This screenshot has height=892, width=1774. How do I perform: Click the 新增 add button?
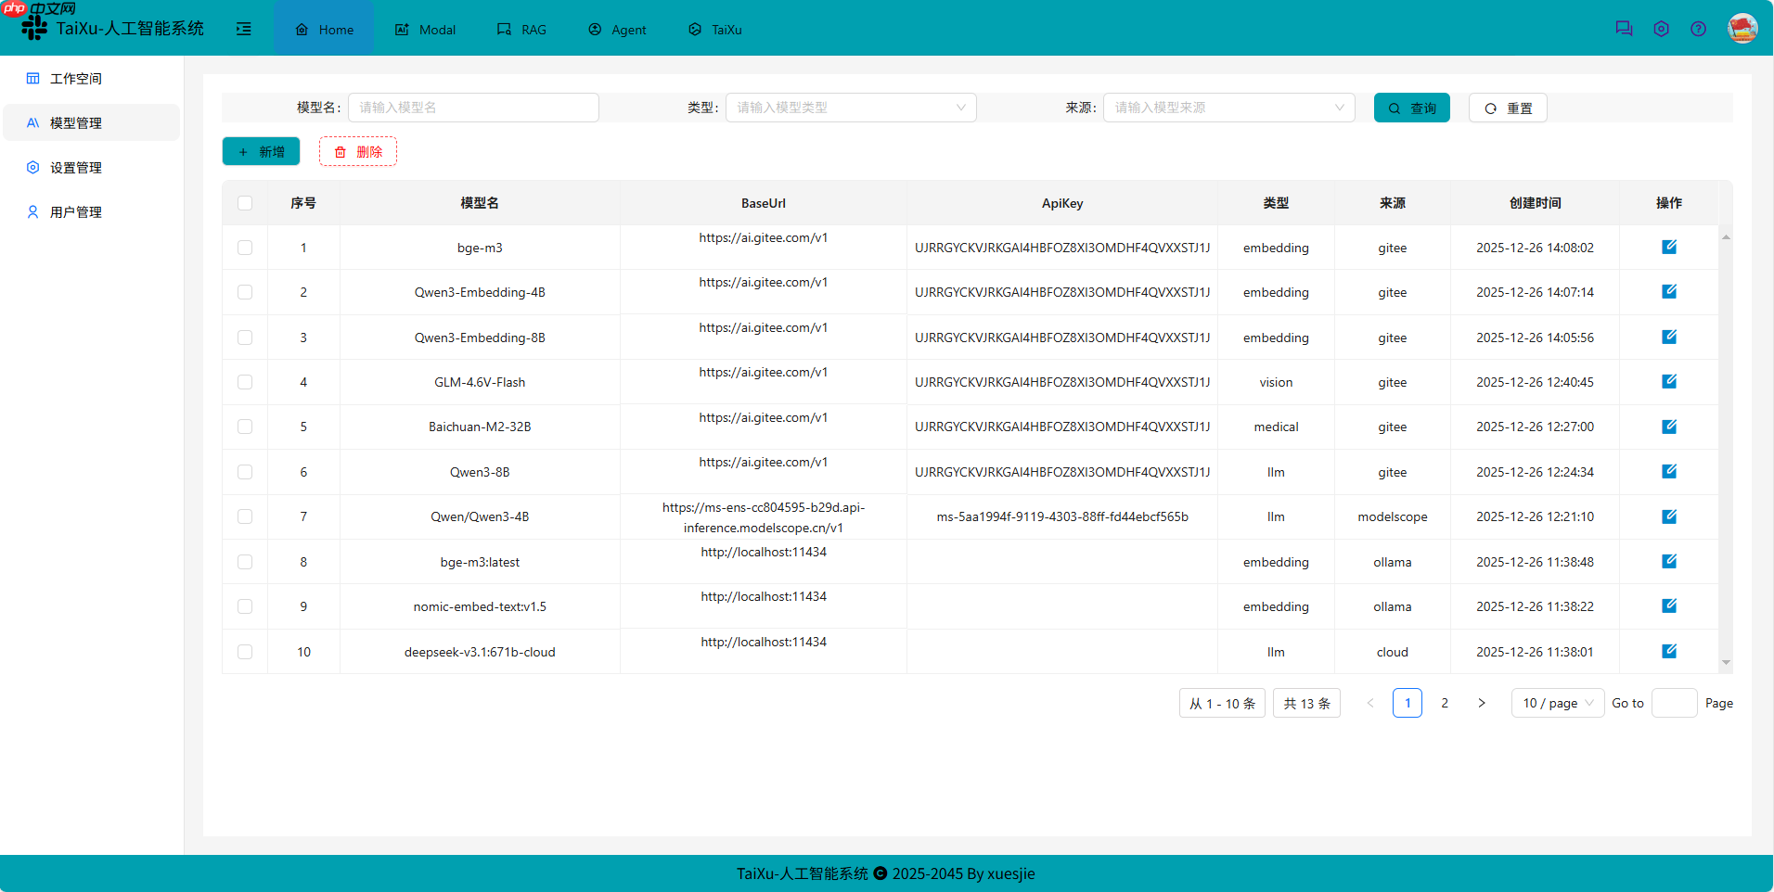pos(261,151)
